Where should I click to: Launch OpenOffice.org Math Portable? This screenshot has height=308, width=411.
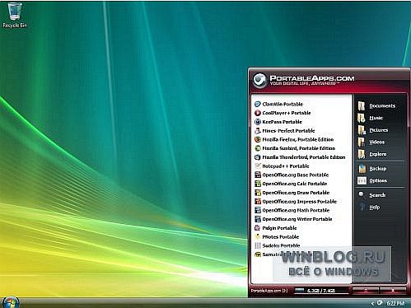pyautogui.click(x=292, y=210)
